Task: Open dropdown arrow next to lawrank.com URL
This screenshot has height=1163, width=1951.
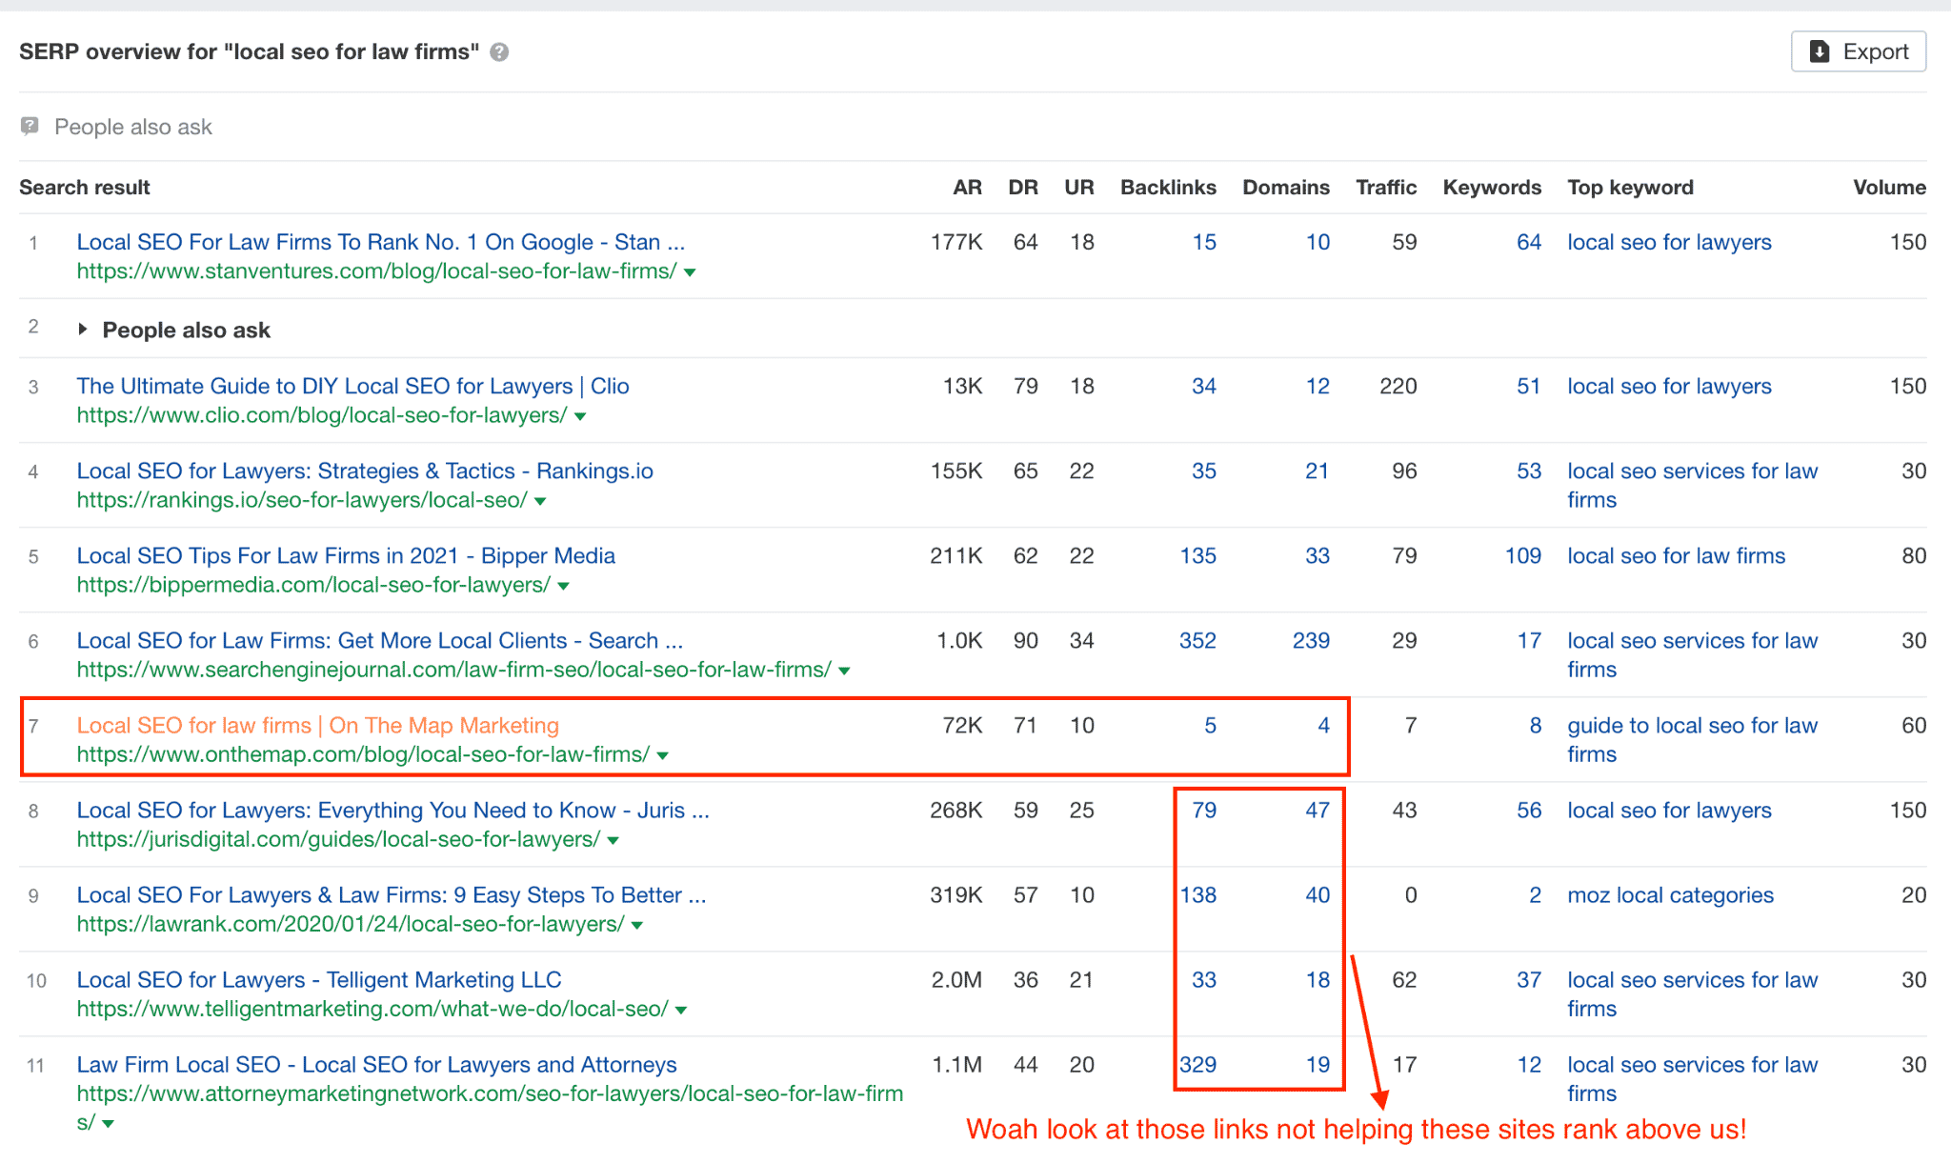Action: coord(637,925)
